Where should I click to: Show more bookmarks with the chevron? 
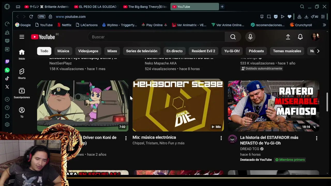click(x=324, y=25)
